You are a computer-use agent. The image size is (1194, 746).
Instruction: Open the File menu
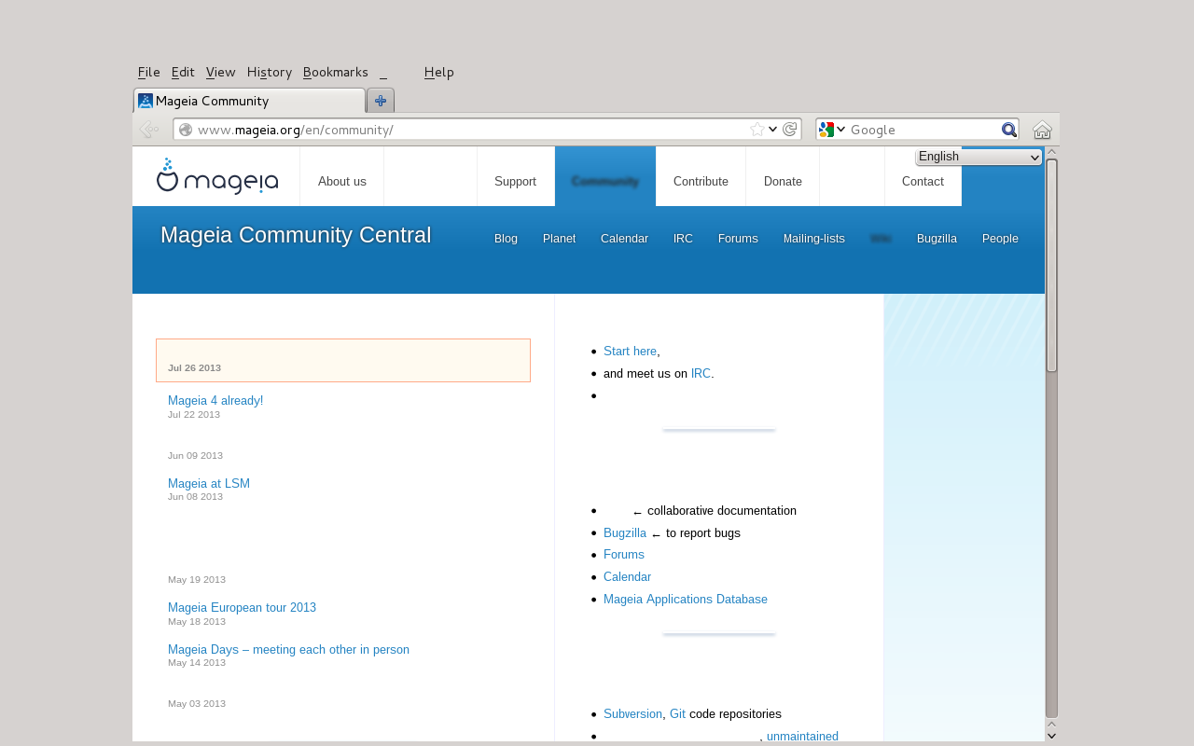coord(148,73)
